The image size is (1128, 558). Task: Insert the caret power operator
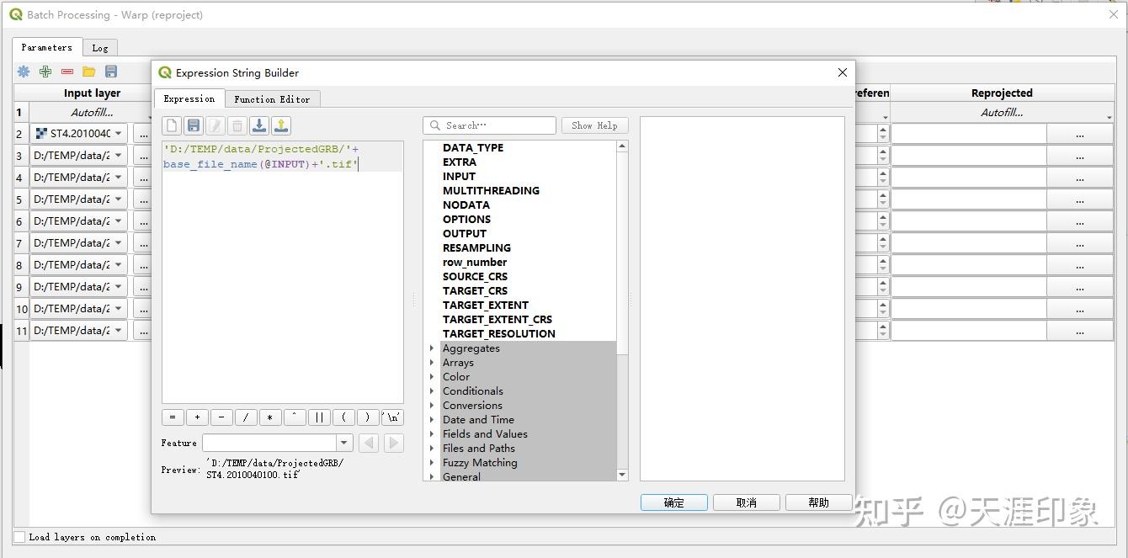[295, 417]
